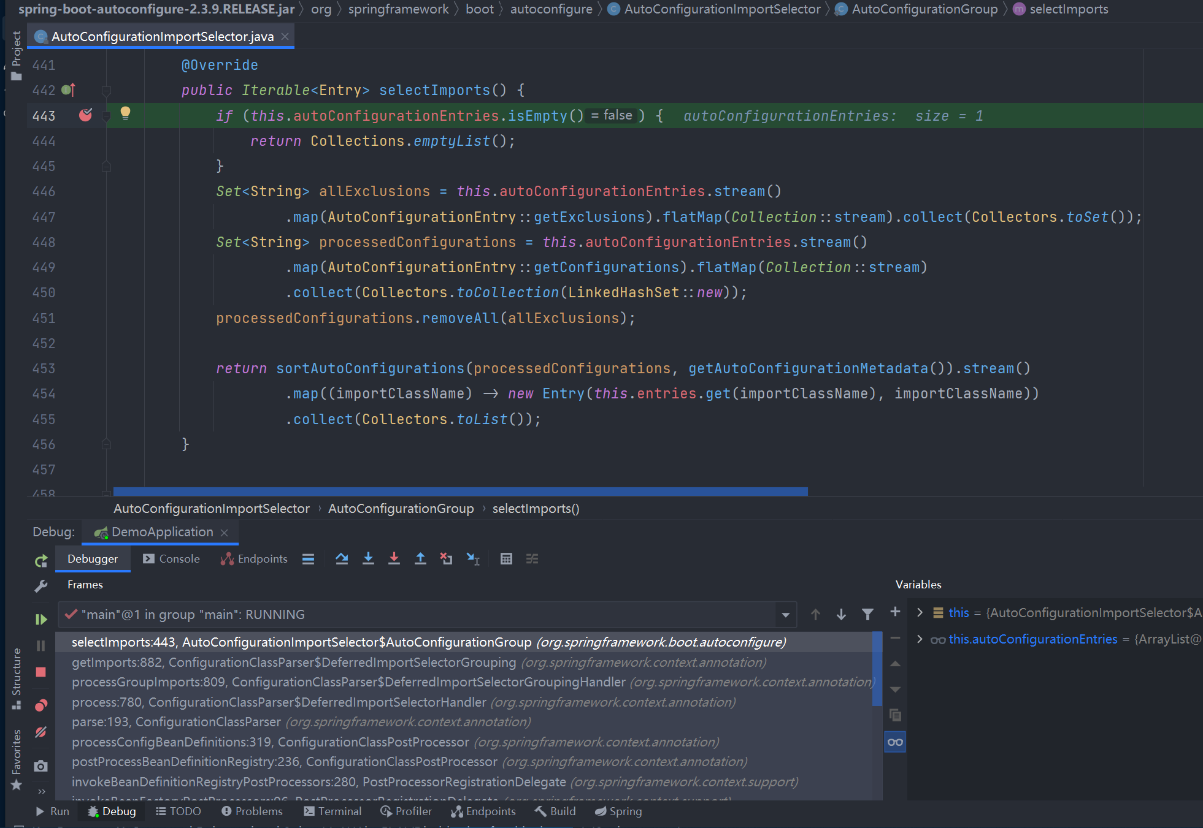Click override gutter marker on line 442

pos(69,90)
